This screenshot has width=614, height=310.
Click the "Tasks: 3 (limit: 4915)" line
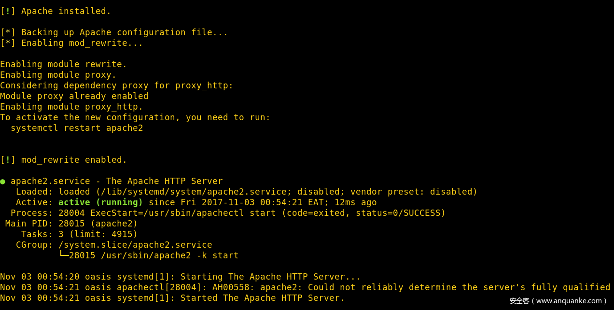point(79,234)
